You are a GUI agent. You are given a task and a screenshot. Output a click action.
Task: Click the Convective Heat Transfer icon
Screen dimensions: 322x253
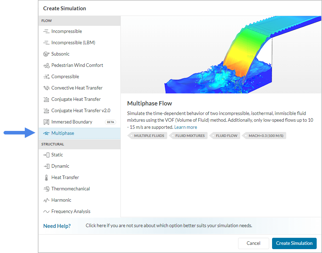(46, 88)
